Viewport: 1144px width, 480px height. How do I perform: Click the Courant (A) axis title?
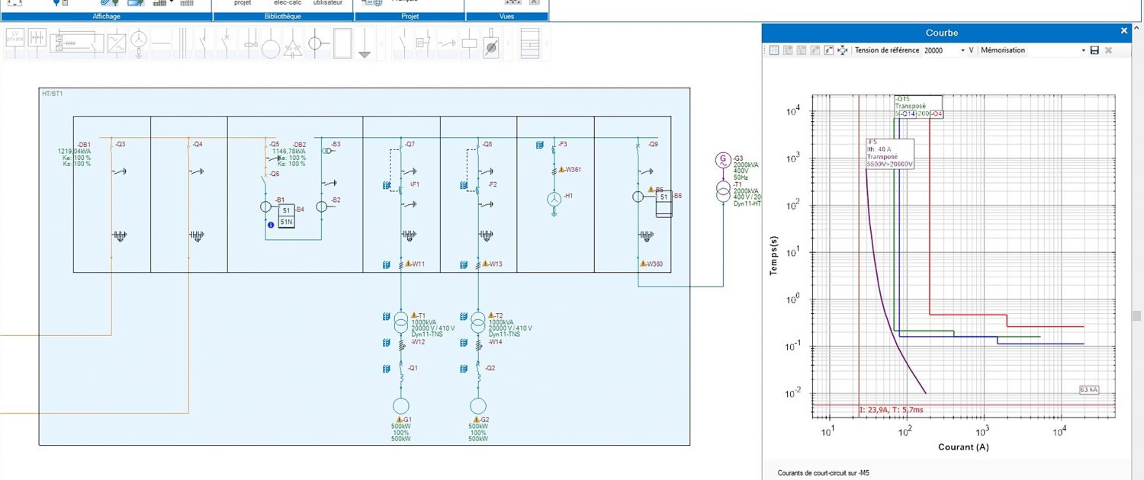coord(963,447)
